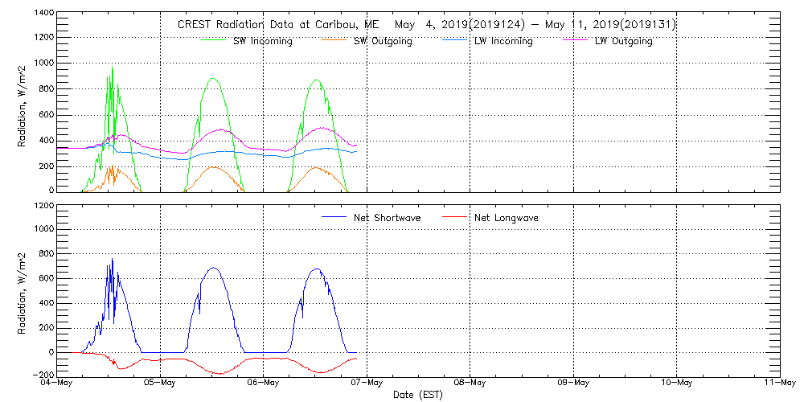Click the 05-May date tick label
The image size is (804, 402).
(x=160, y=383)
